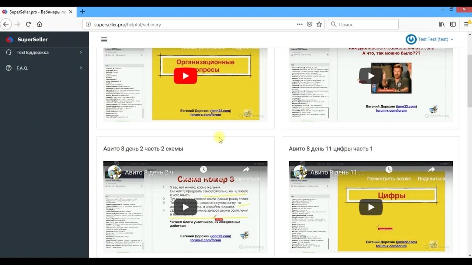Select the SuperSeller.pro Вебинары tab
Screen dimensions: 472x265
(38, 12)
